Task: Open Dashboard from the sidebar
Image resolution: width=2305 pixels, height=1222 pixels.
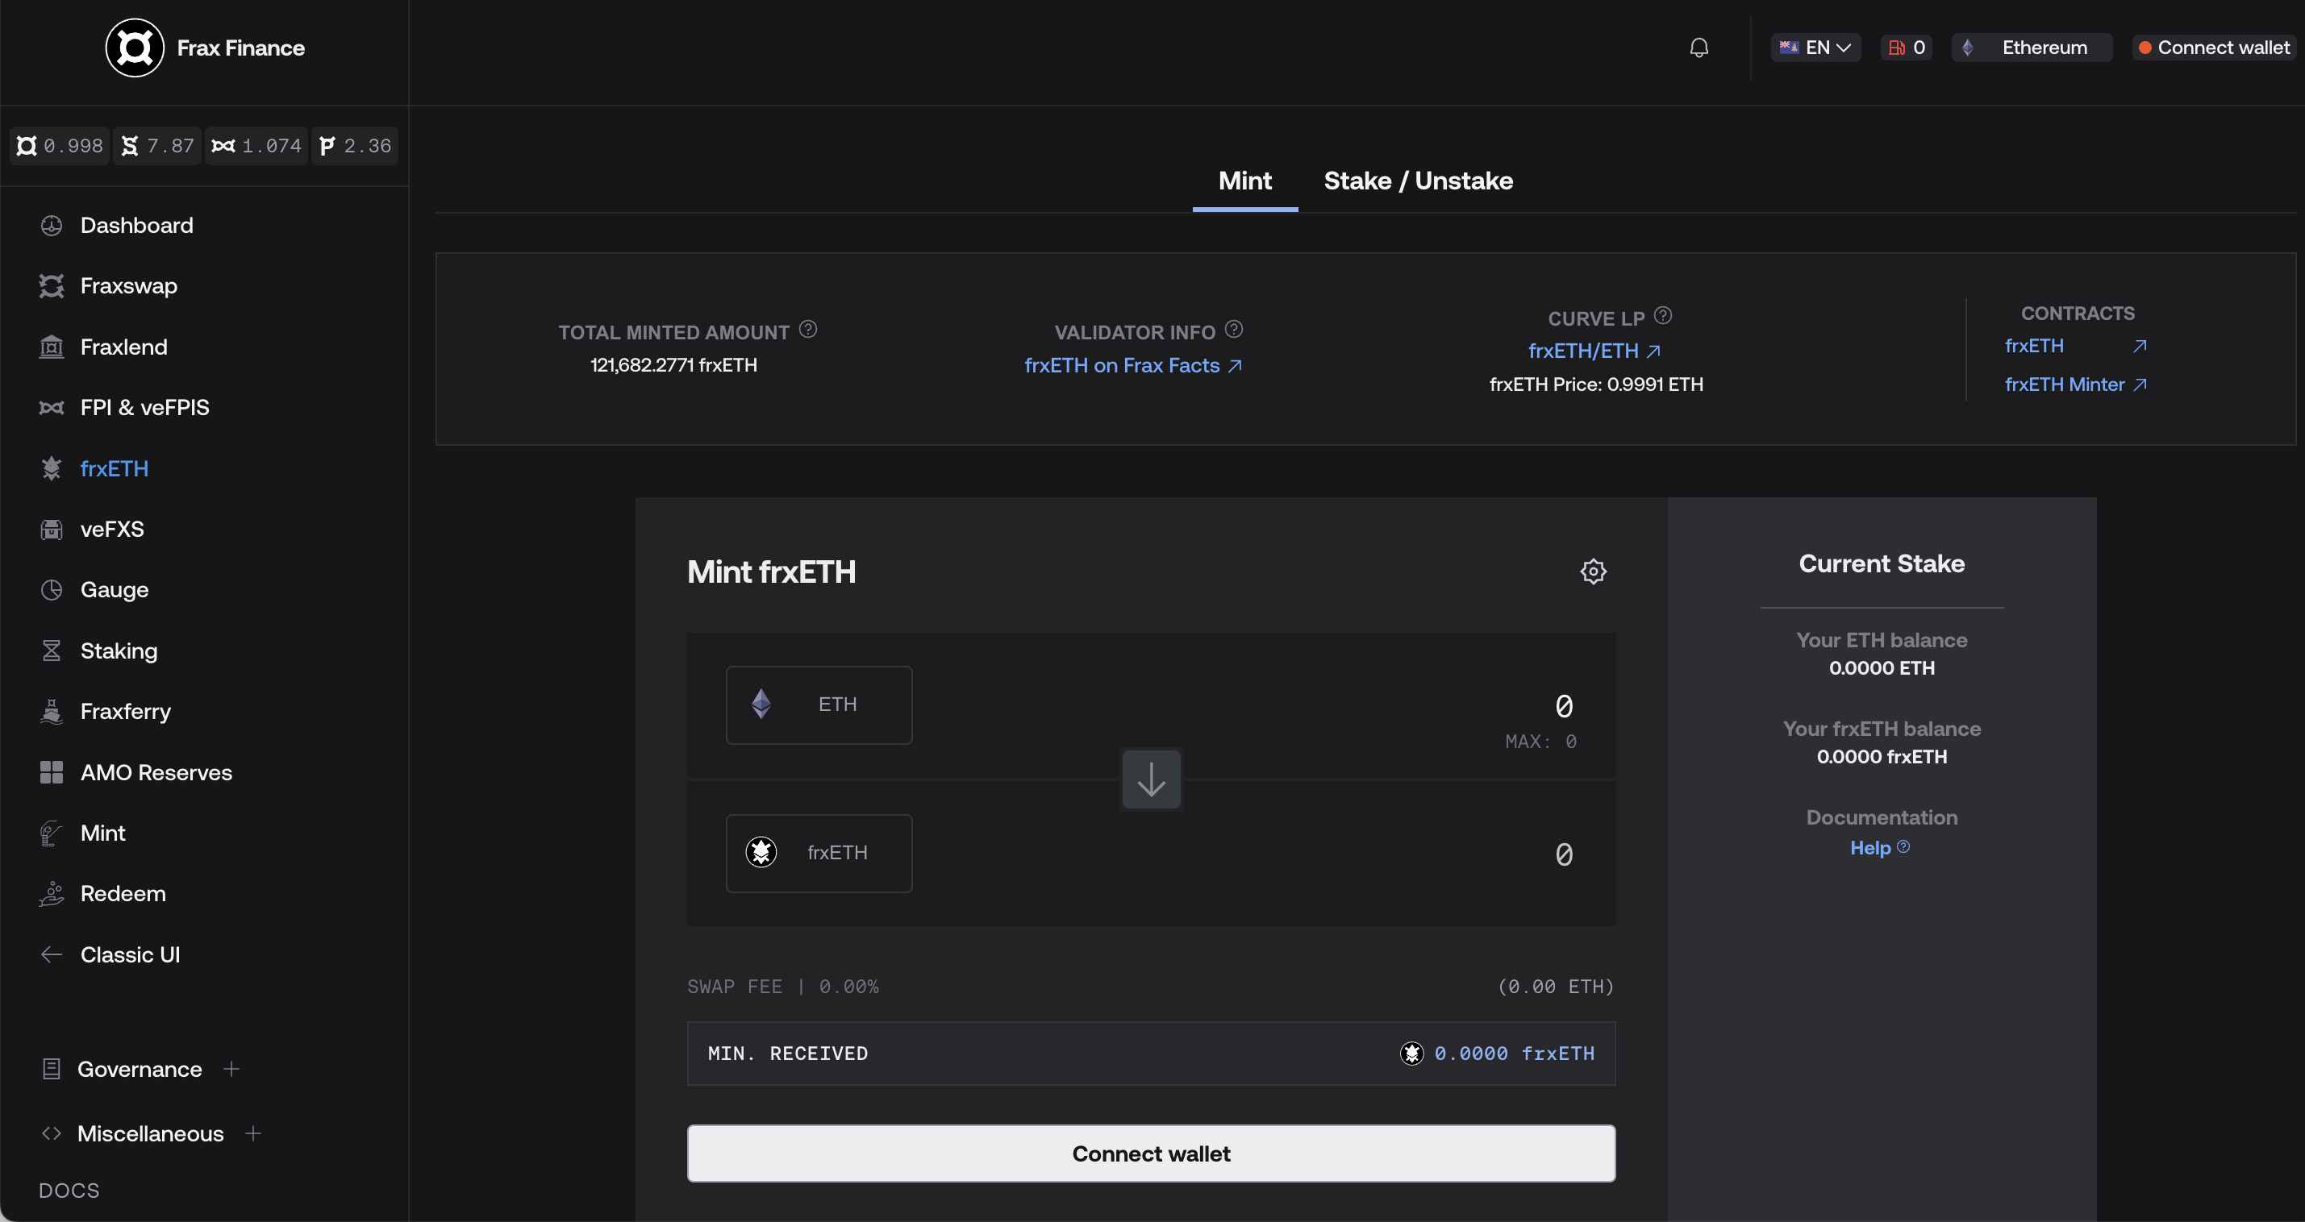Action: 136,226
